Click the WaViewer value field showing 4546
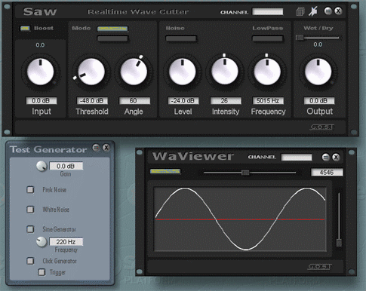This screenshot has height=291, width=366. (327, 173)
